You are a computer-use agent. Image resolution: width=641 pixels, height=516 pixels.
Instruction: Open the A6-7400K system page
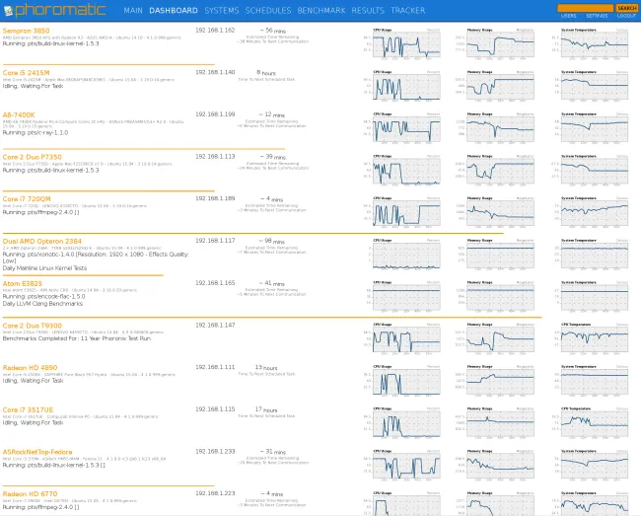pos(19,114)
